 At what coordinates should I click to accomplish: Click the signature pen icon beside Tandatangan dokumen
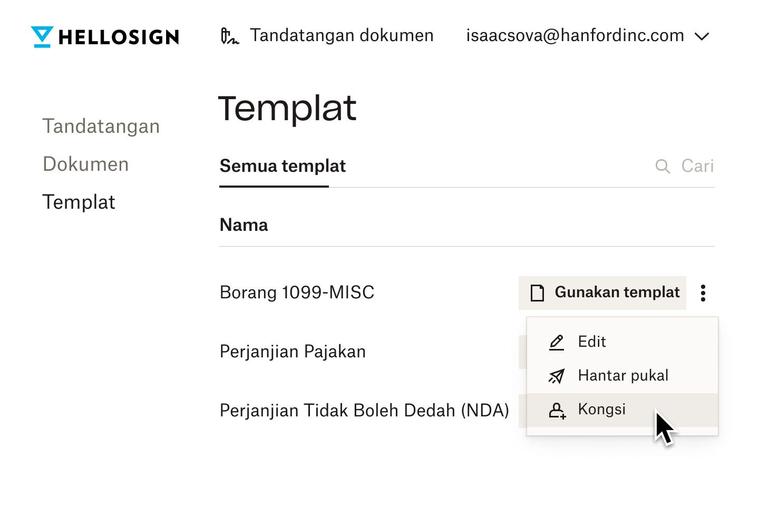[230, 36]
